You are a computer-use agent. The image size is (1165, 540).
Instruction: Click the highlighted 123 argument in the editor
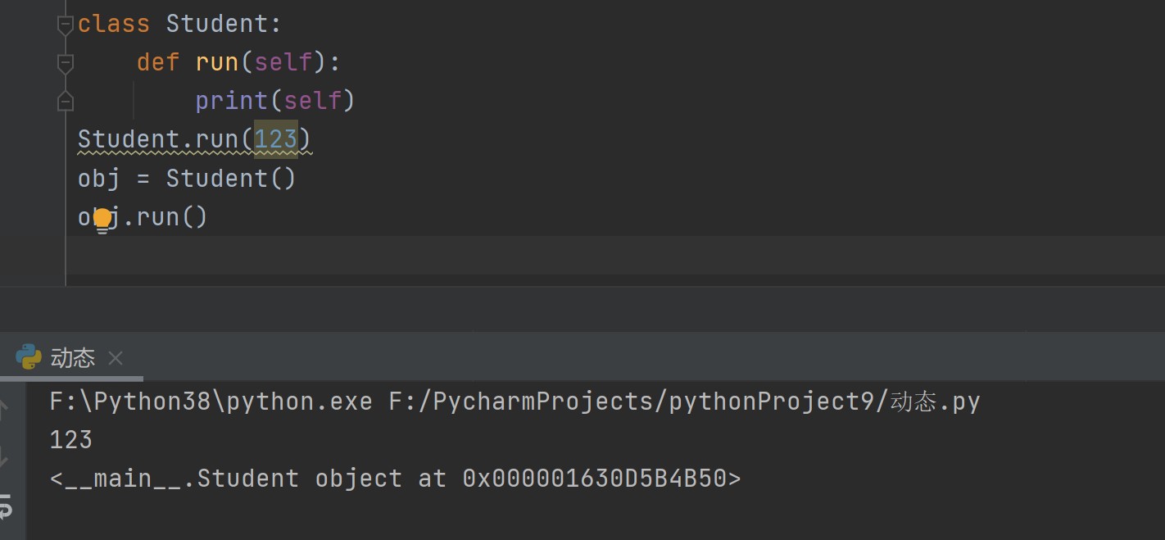point(275,139)
